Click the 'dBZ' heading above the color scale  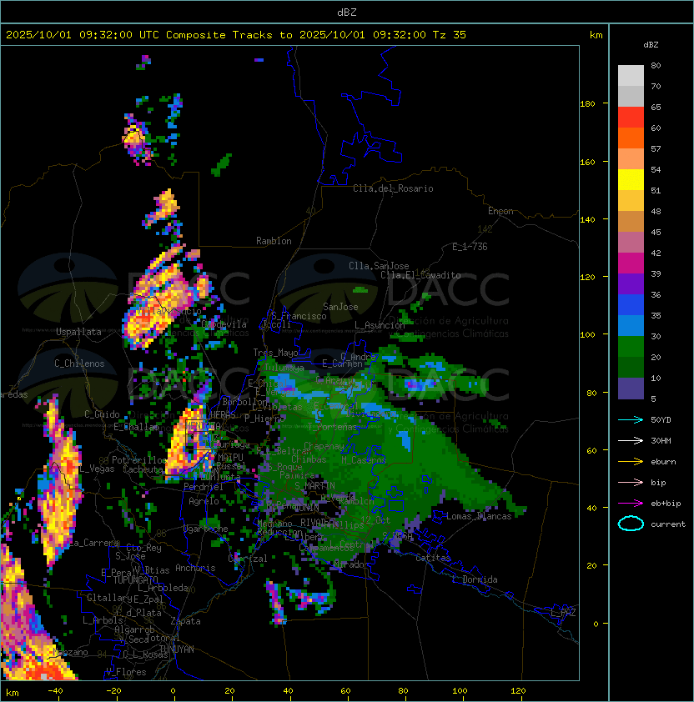[x=651, y=45]
